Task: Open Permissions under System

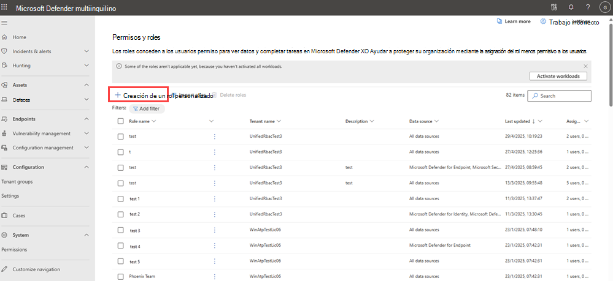Action: point(15,249)
